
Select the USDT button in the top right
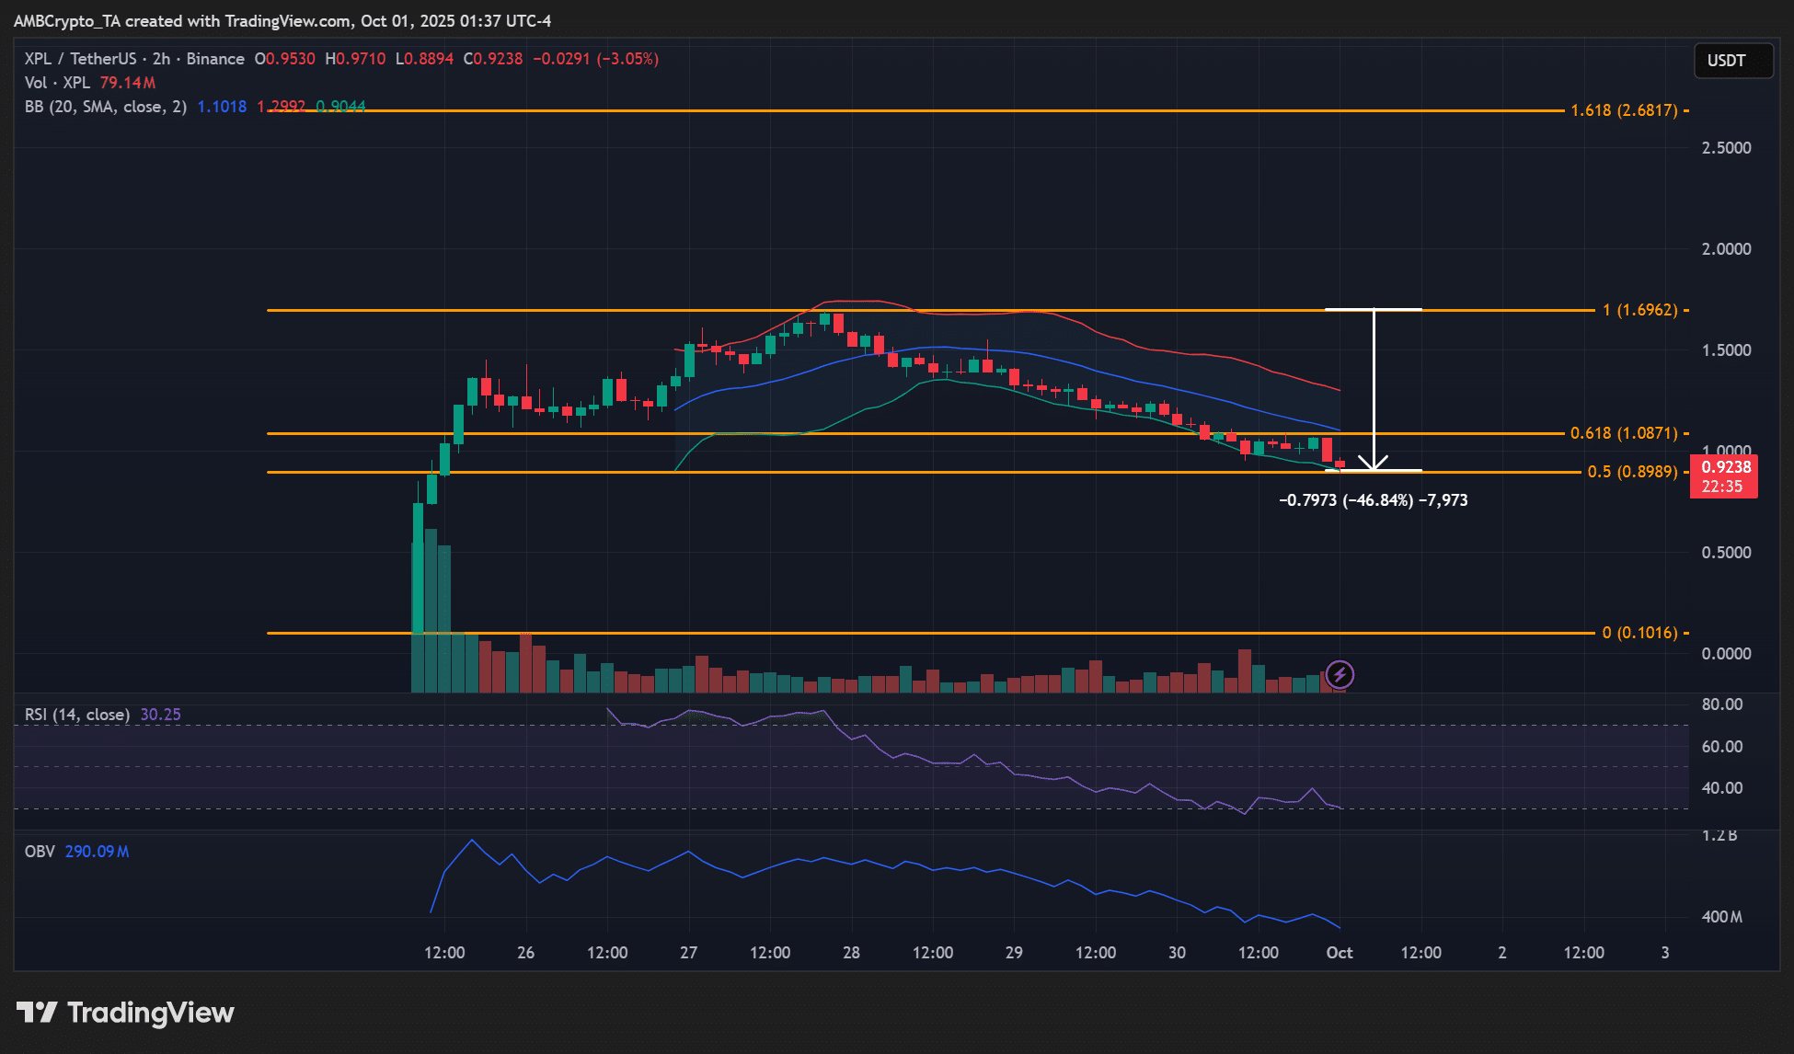(1733, 61)
